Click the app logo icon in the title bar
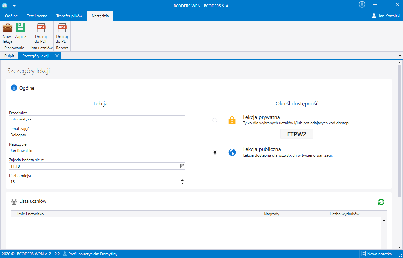Viewport: 403px width, 258px height. click(5, 5)
